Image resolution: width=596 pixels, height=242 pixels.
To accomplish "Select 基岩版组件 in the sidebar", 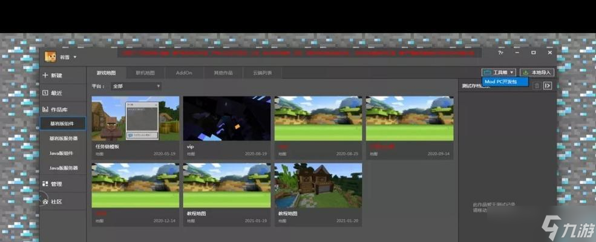I will [x=63, y=123].
